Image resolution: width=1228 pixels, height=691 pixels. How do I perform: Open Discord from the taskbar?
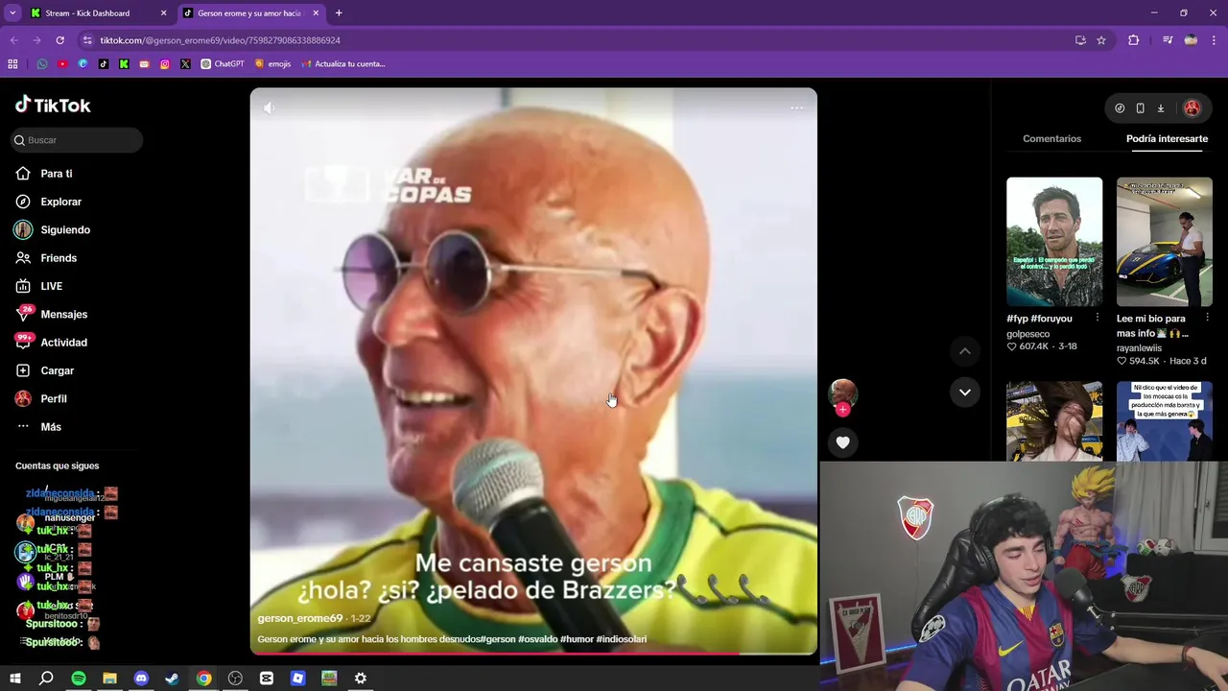coord(141,679)
